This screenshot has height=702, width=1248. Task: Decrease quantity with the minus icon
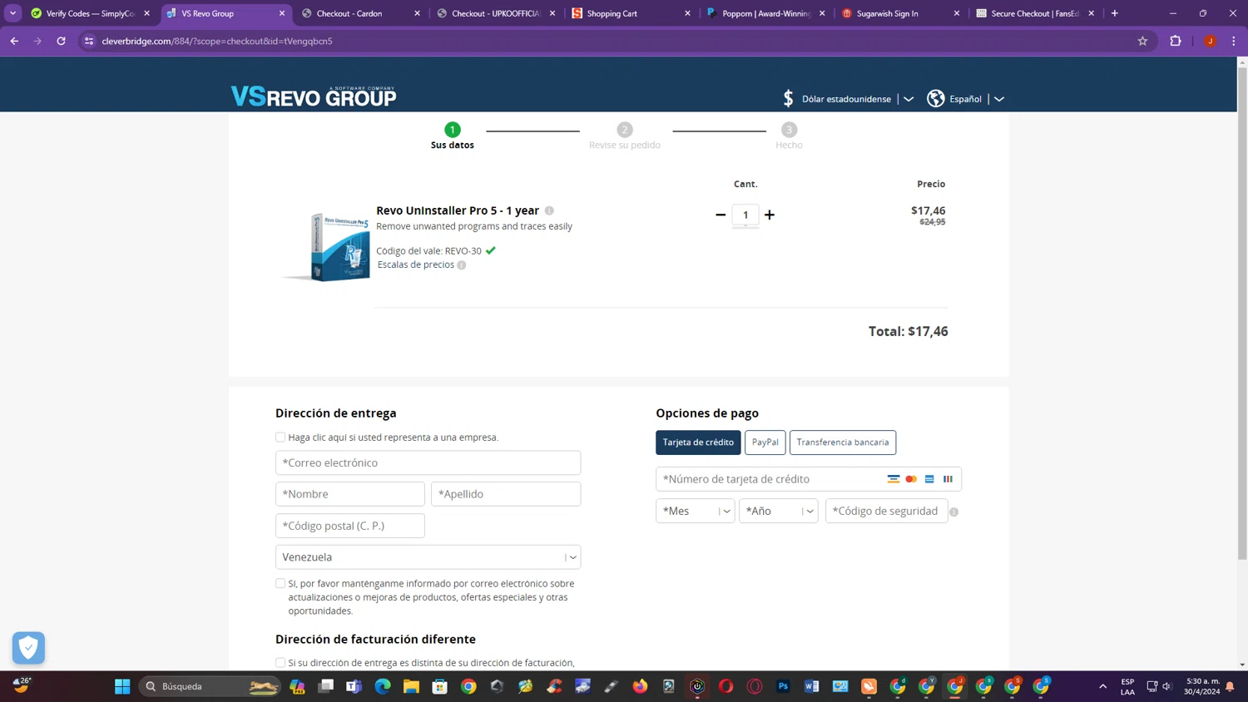(x=721, y=215)
